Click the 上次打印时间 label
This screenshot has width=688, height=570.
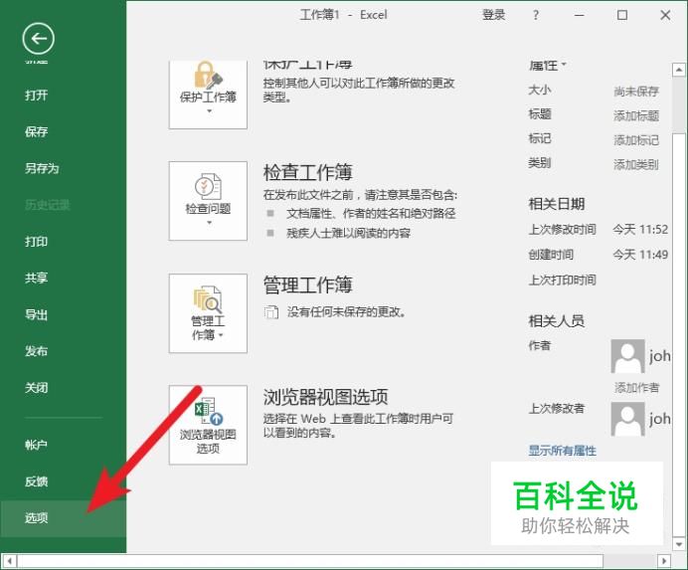coord(562,280)
